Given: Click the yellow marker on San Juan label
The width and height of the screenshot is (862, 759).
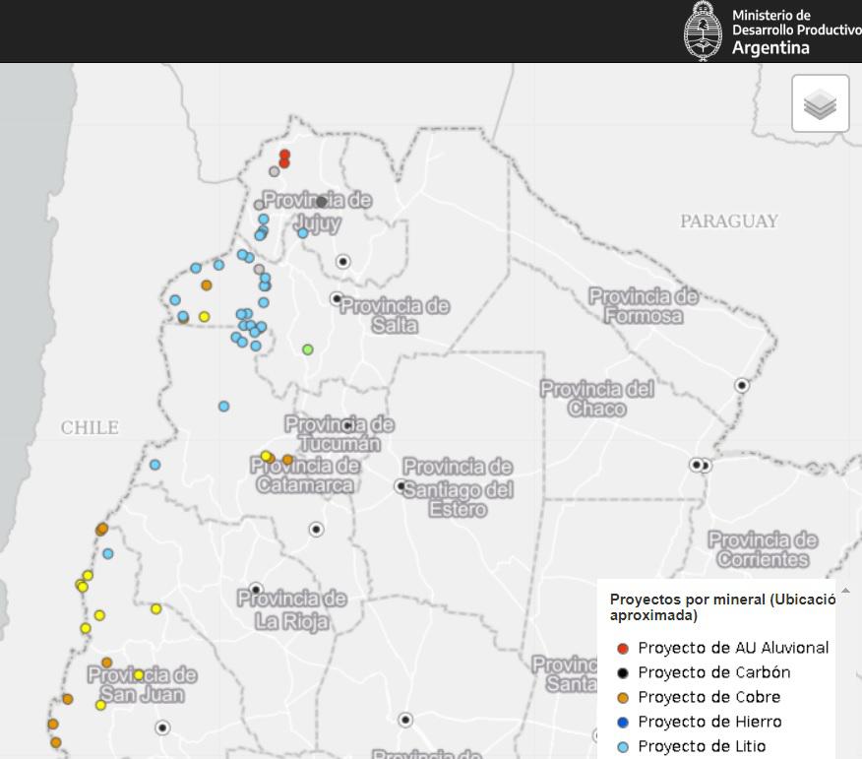Looking at the screenshot, I should (x=139, y=675).
